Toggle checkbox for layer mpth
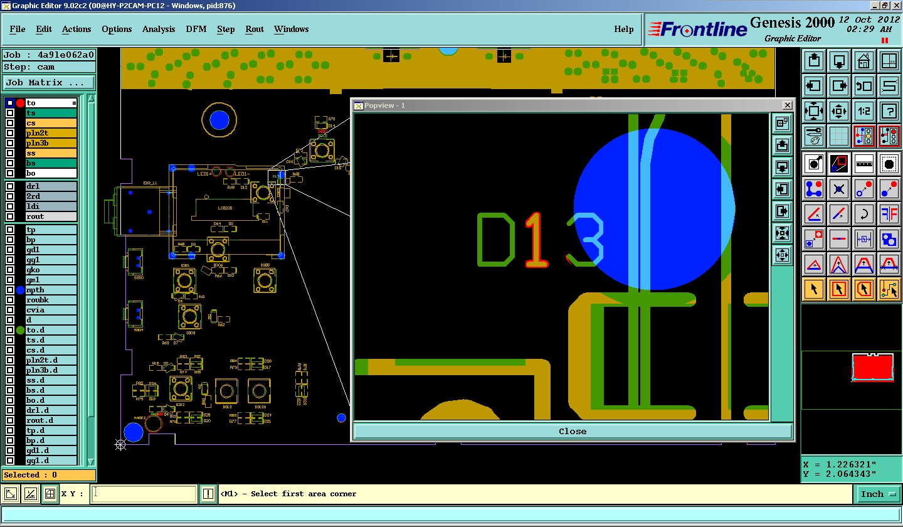Viewport: 903px width, 527px height. [10, 290]
